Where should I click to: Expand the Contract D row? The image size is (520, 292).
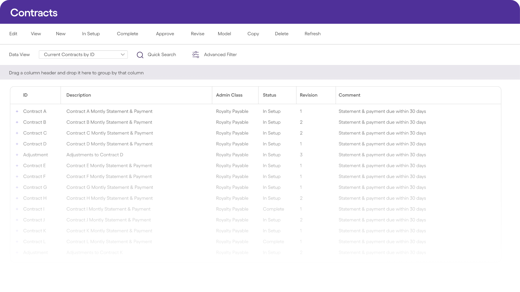17,144
